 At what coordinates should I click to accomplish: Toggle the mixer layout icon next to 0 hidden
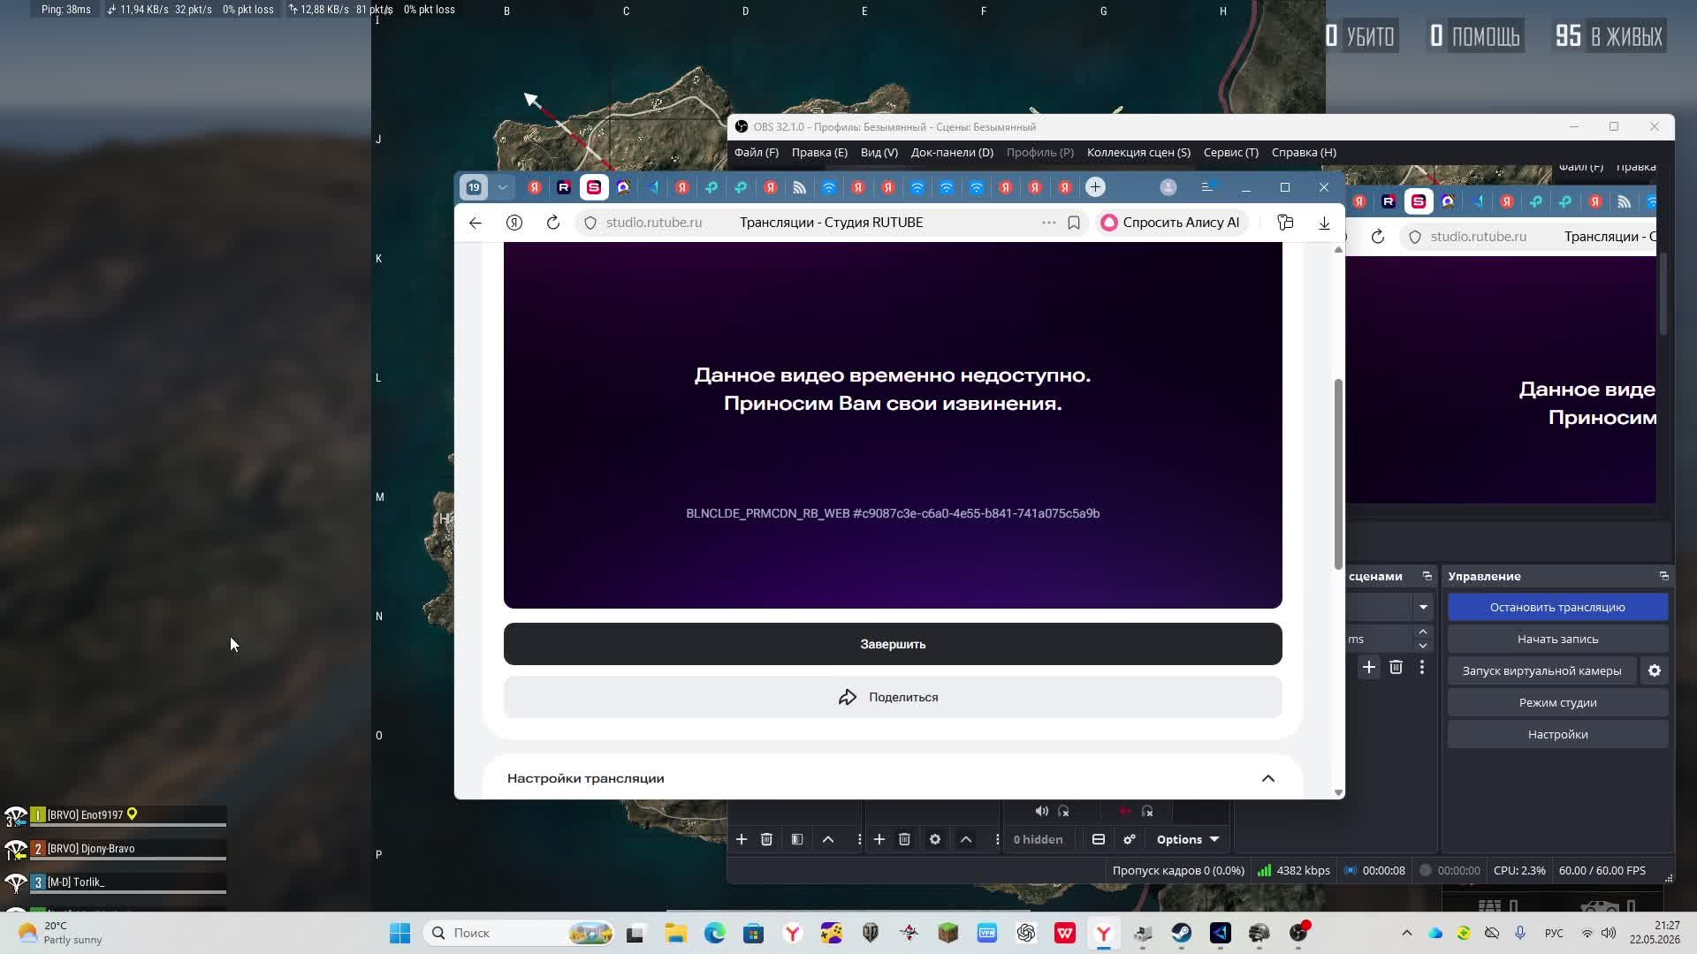(1099, 839)
